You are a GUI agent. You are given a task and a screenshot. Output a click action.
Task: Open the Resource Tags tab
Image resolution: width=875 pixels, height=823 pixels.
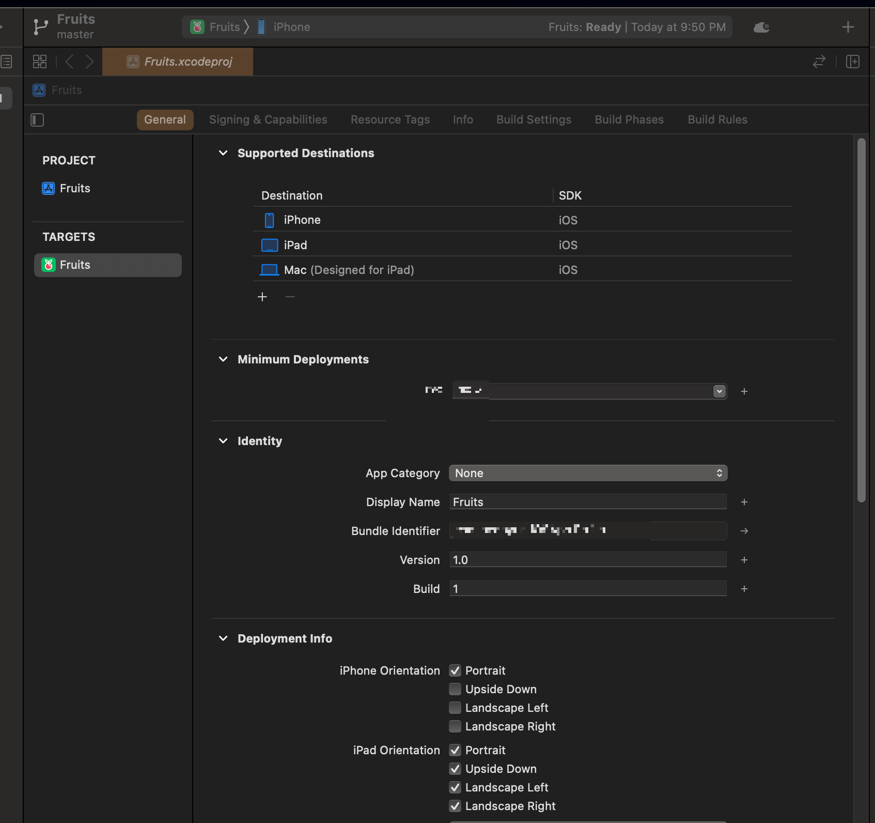[390, 119]
